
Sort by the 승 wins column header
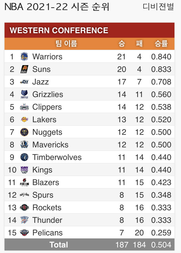(122, 44)
